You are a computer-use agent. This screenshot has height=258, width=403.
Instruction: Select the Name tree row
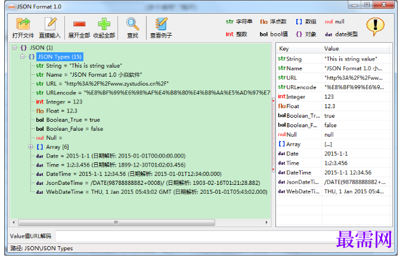[89, 75]
